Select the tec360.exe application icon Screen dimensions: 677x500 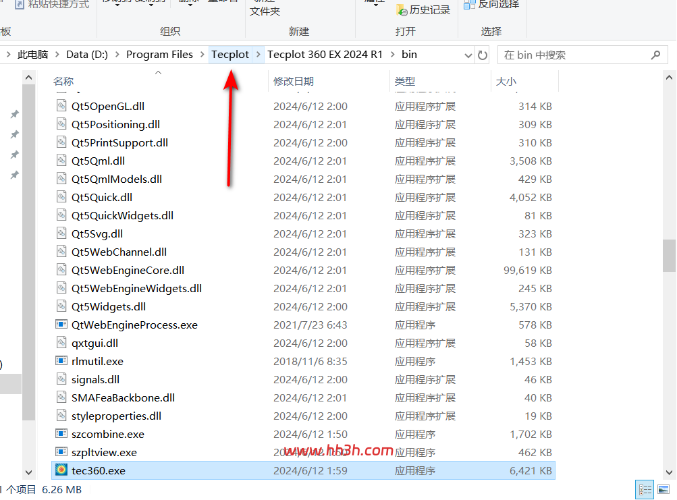click(x=61, y=470)
